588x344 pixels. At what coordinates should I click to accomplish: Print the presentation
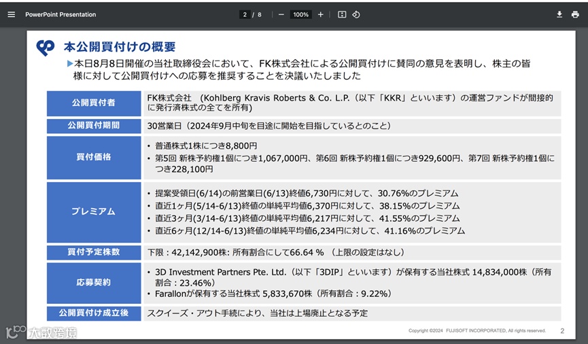pos(575,15)
